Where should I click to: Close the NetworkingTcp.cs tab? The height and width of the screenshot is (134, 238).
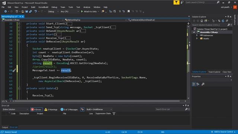click(23, 16)
